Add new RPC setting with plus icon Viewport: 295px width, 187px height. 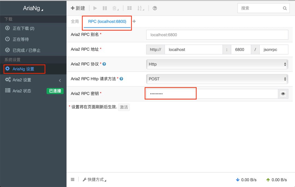134,21
